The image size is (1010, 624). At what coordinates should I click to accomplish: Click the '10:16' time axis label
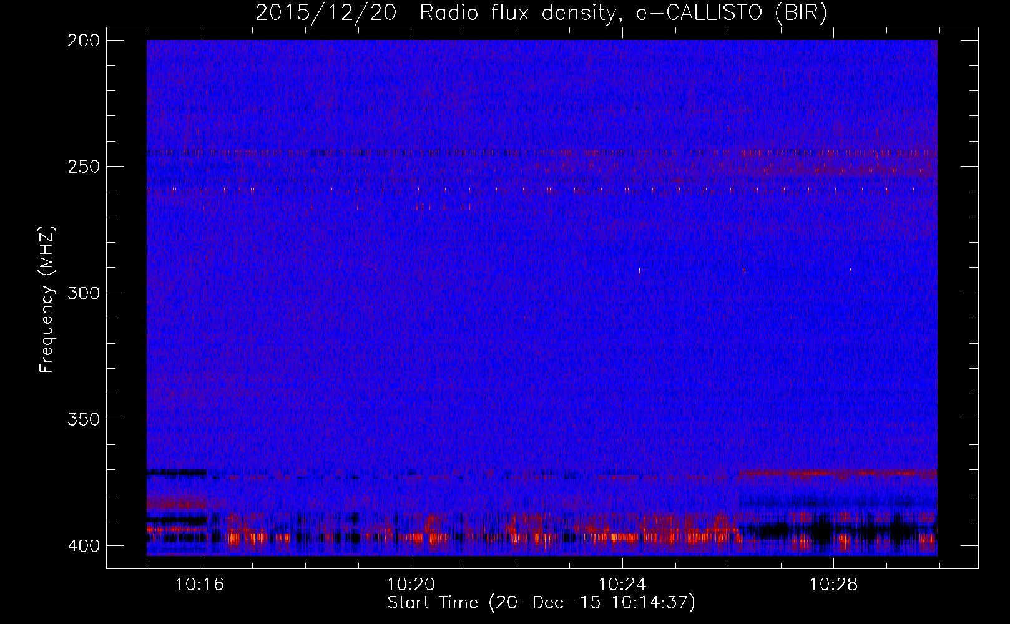pos(200,585)
